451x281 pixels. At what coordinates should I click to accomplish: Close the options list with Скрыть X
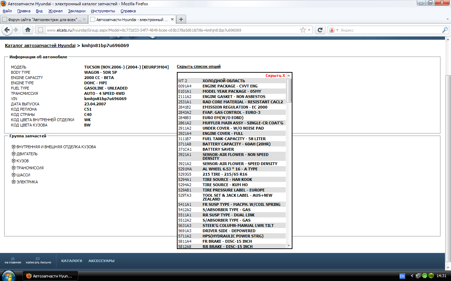275,76
